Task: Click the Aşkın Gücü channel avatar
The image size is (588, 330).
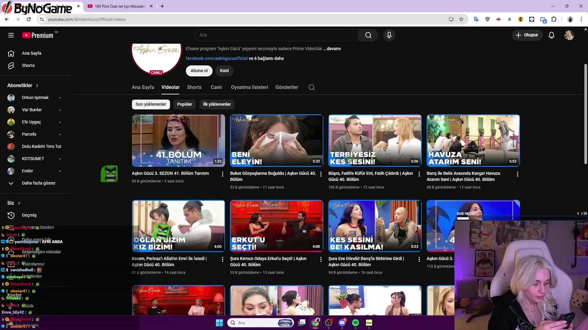Action: [x=157, y=59]
